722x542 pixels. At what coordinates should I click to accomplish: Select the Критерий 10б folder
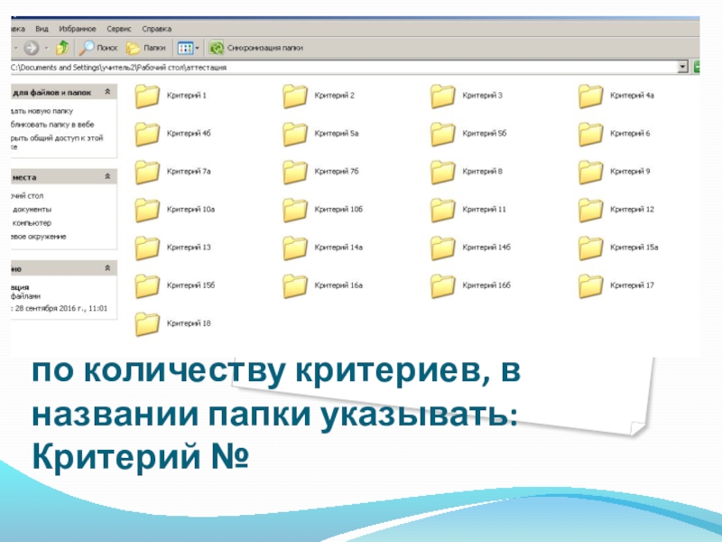[296, 210]
